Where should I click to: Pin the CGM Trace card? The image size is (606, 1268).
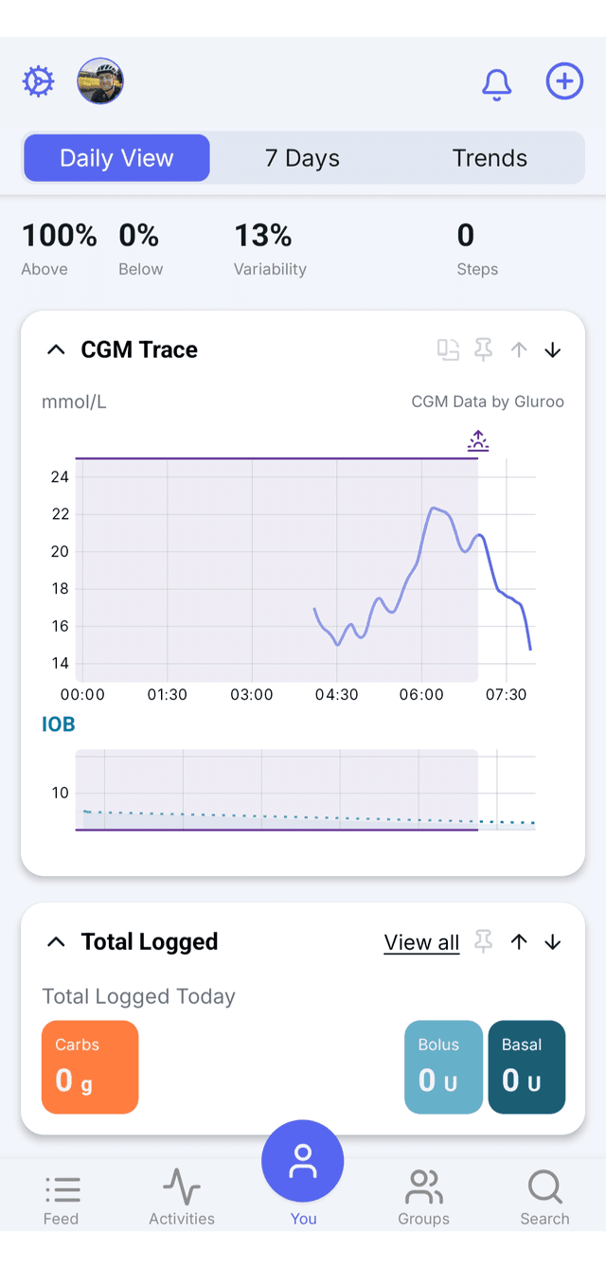tap(483, 349)
